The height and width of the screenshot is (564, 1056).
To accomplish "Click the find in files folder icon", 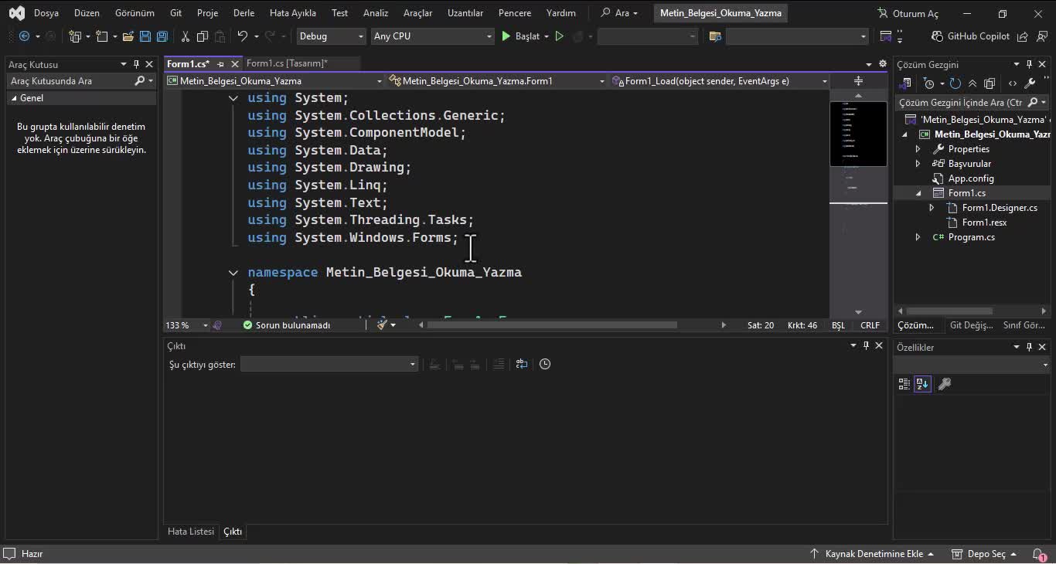I will [715, 36].
